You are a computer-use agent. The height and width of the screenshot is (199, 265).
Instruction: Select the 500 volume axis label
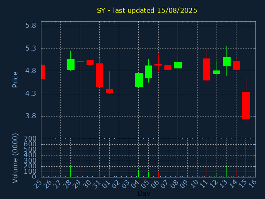30,150
